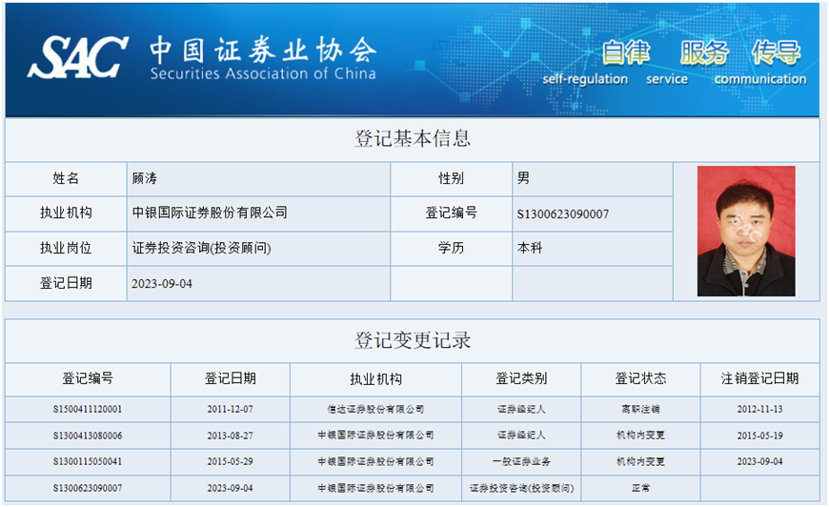Click the 离职注销 status cell
The width and height of the screenshot is (829, 507).
640,409
